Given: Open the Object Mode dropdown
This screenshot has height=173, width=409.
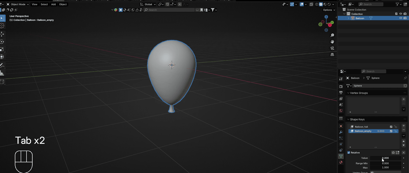Looking at the screenshot, I should pyautogui.click(x=18, y=4).
